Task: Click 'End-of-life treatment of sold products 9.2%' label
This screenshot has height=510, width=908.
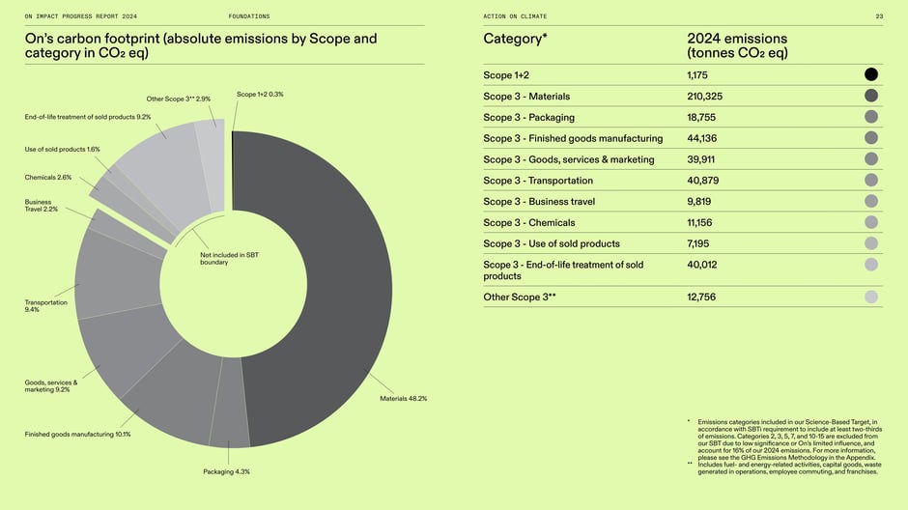Action: coord(88,117)
